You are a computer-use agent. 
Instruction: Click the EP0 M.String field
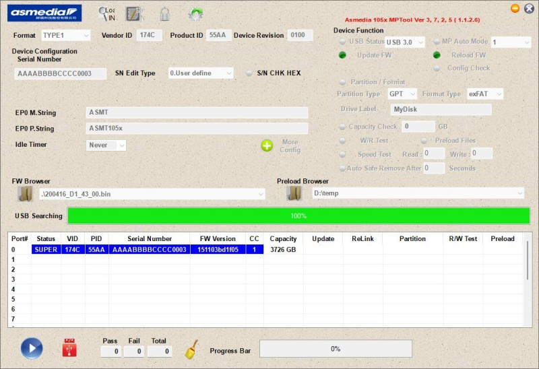point(197,112)
